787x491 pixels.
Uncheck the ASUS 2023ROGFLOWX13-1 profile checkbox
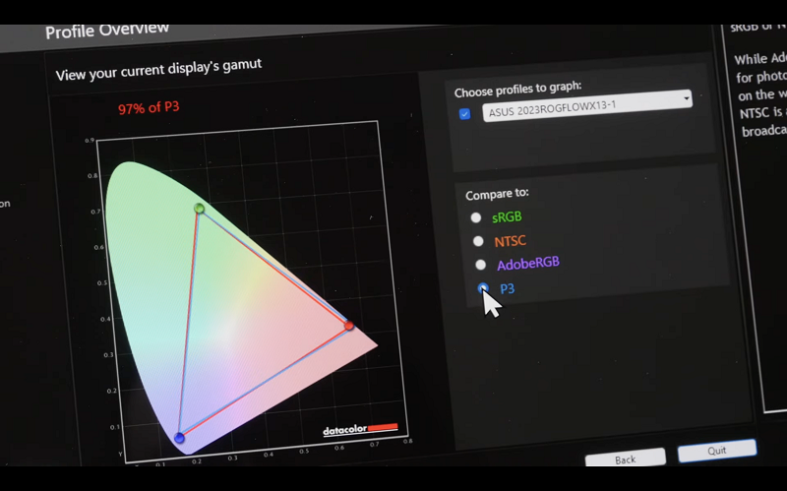click(464, 114)
